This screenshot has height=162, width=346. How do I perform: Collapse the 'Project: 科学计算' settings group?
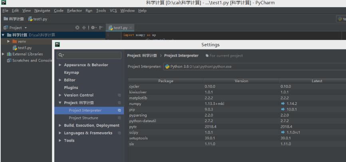coord(60,103)
